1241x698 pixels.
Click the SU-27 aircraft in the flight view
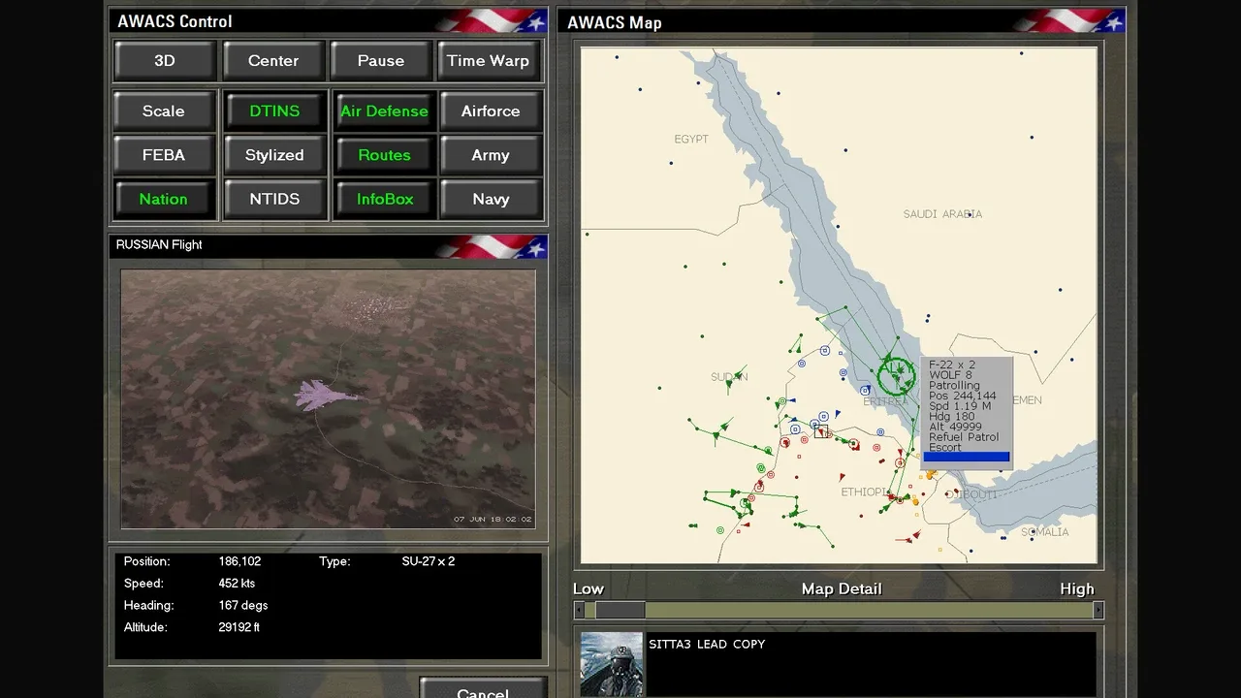(x=326, y=395)
